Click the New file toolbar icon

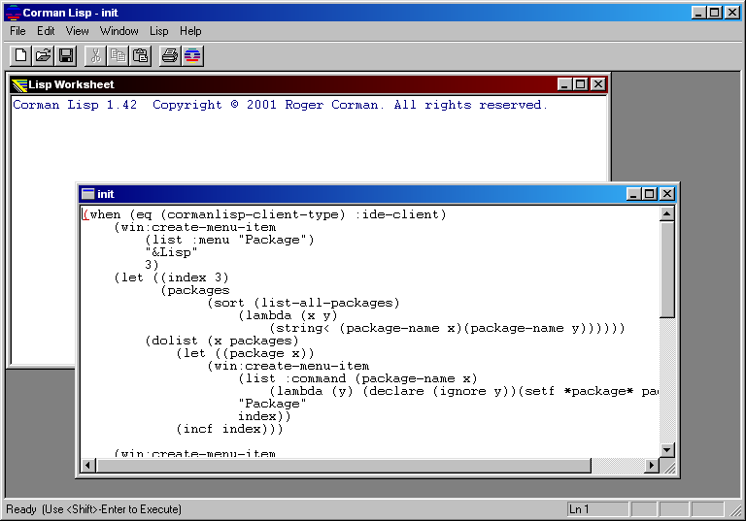click(20, 56)
